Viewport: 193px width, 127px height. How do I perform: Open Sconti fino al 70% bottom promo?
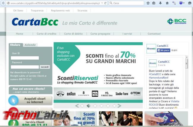75,118
